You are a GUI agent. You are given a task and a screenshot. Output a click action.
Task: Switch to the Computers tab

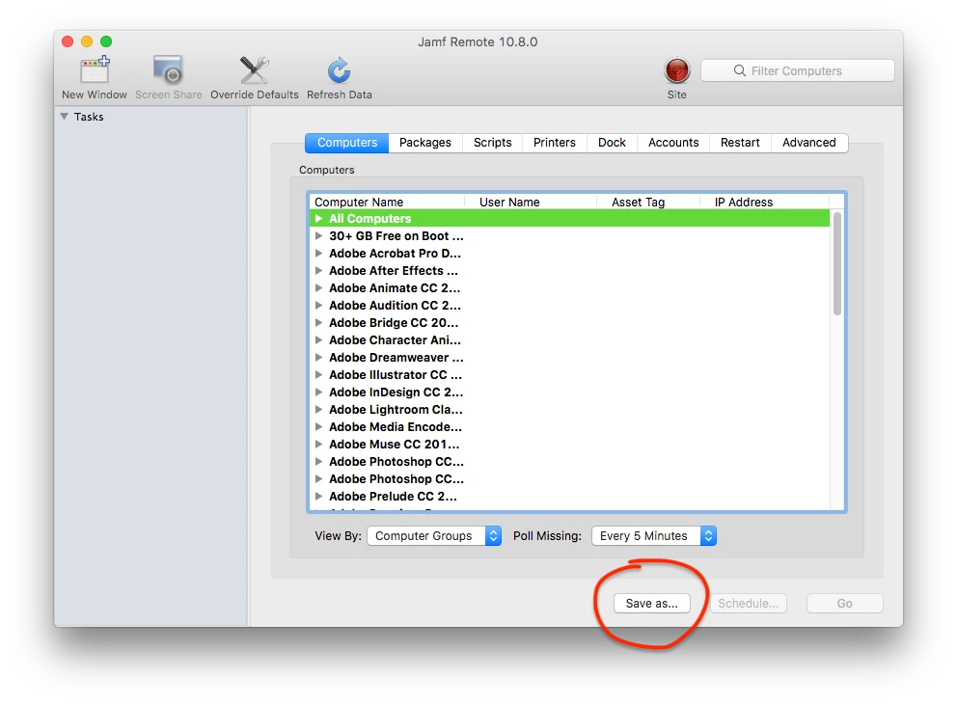coord(346,143)
